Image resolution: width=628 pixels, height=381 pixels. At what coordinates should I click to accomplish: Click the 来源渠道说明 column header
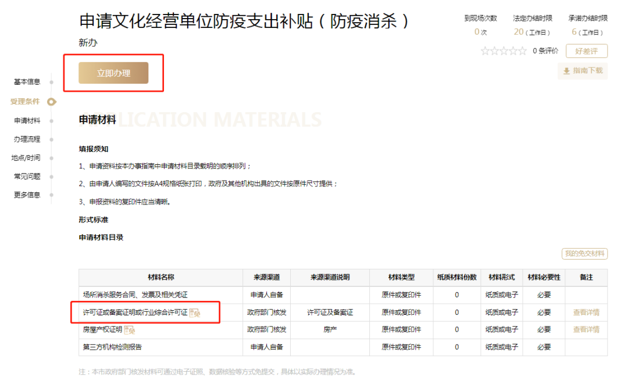pyautogui.click(x=330, y=278)
